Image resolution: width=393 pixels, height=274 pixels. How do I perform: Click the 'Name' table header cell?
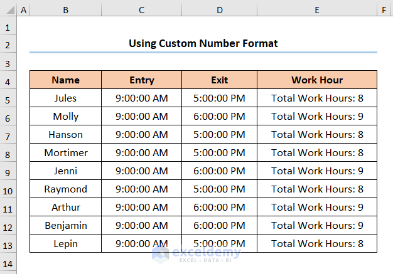click(x=65, y=80)
